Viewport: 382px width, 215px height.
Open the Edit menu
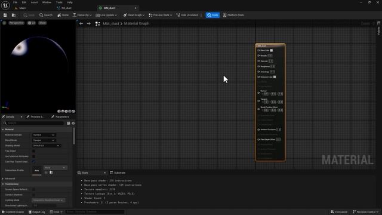pos(24,2)
